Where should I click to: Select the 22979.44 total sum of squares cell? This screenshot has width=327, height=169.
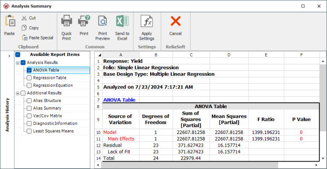[191, 158]
